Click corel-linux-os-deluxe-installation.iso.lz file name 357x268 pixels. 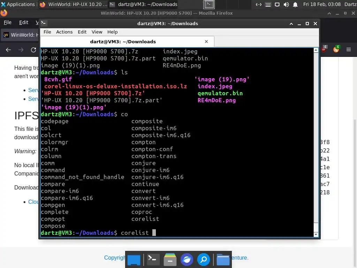115,87
